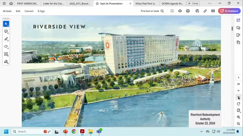The image size is (243, 136).
Task: Open Google Chrome from the taskbar
Action: coord(74,131)
